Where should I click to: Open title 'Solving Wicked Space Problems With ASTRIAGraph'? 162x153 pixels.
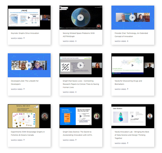coord(79,35)
